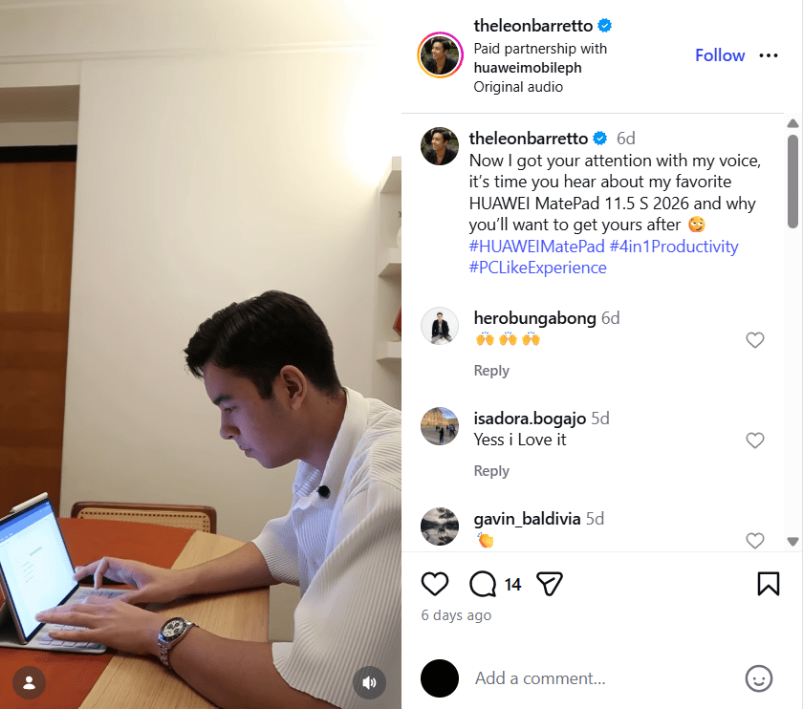Mute the video audio speaker icon

tap(369, 682)
